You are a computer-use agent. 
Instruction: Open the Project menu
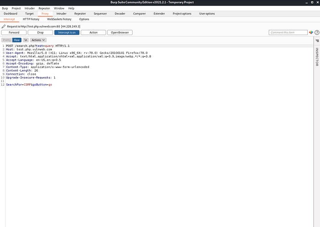point(16,8)
